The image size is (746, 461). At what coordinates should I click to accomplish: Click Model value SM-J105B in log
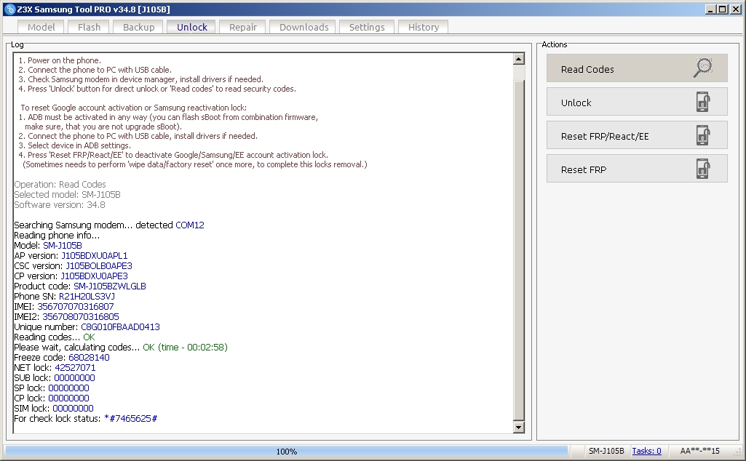63,246
